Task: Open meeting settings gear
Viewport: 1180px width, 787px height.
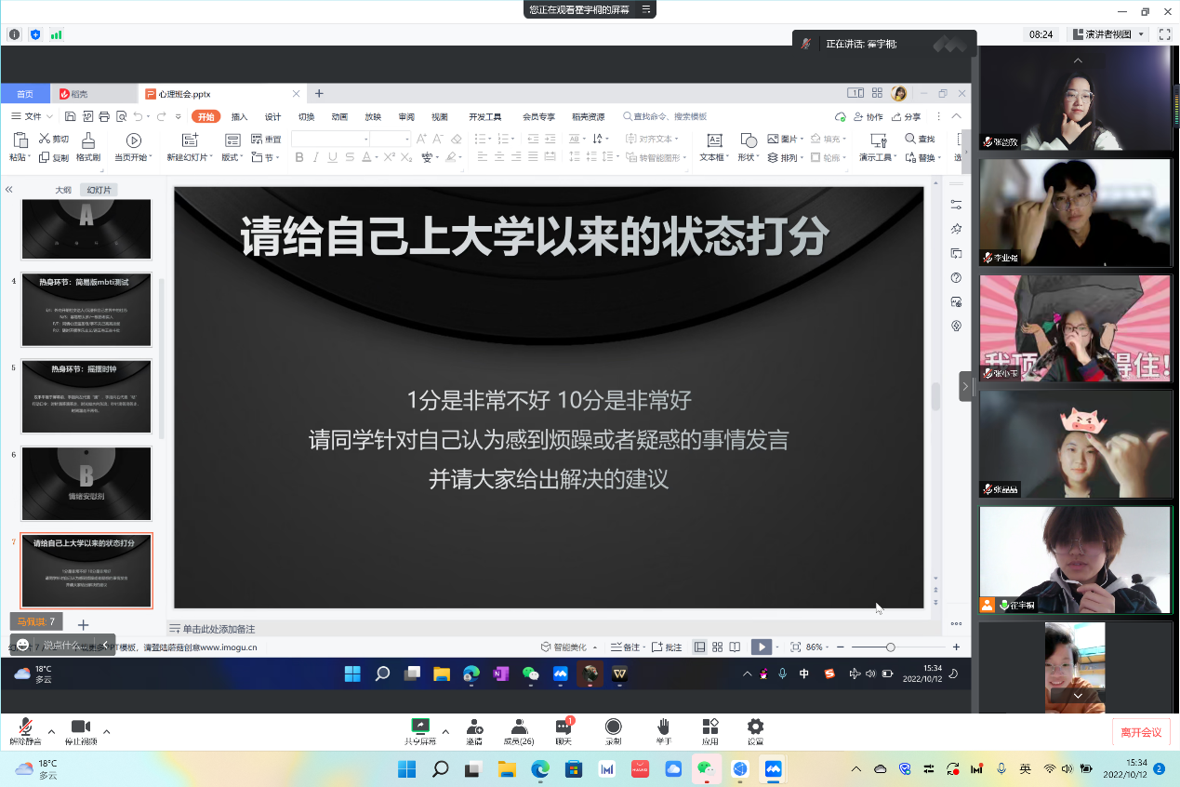Action: 755,727
